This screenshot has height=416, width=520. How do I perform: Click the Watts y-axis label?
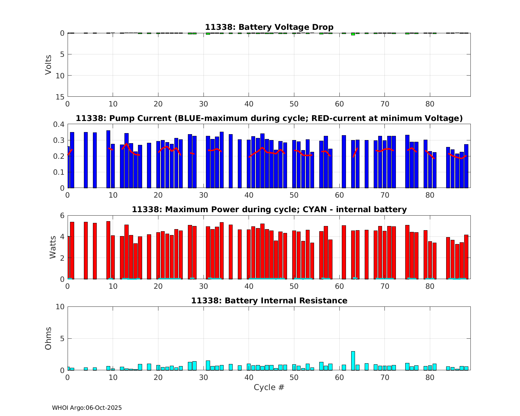coord(52,247)
